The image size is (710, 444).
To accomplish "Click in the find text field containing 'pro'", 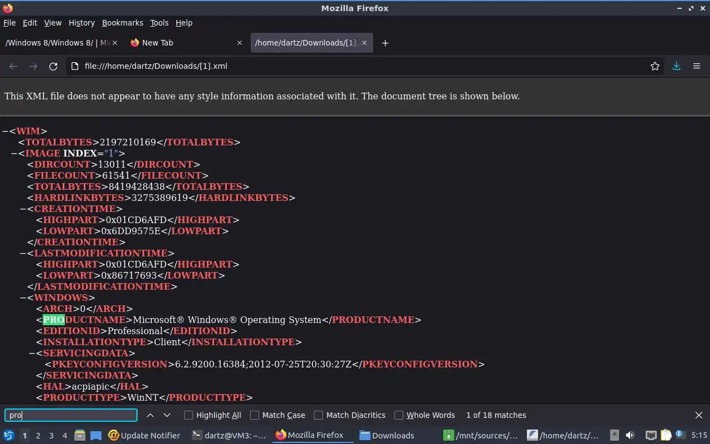I will pyautogui.click(x=71, y=415).
